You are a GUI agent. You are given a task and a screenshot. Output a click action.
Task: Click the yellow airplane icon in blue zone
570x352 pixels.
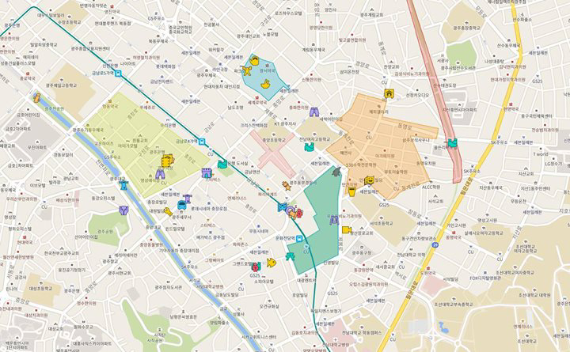pos(247,71)
